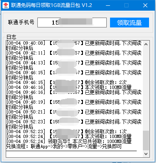Click log line 剩余领取次数: 2次
156x163 pixels.
(x=67, y=82)
